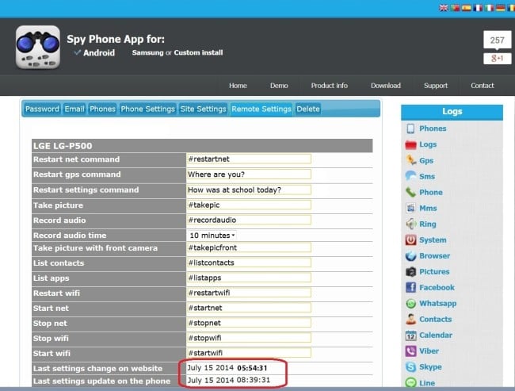
Task: Click the #stopwifi input field
Action: (x=249, y=338)
